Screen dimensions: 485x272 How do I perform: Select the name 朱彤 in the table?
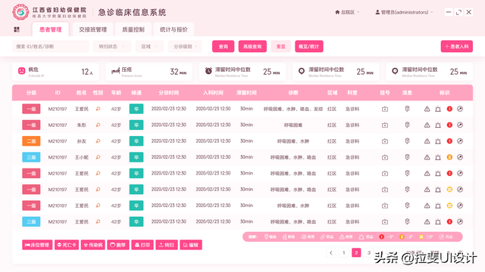81,125
